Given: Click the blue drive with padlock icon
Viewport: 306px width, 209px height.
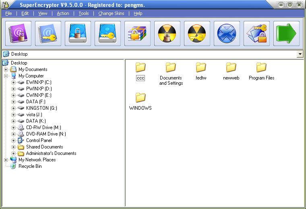Looking at the screenshot, I should point(78,33).
